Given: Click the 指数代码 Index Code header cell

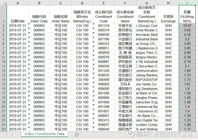Looking at the screenshot, I should click(39, 14).
